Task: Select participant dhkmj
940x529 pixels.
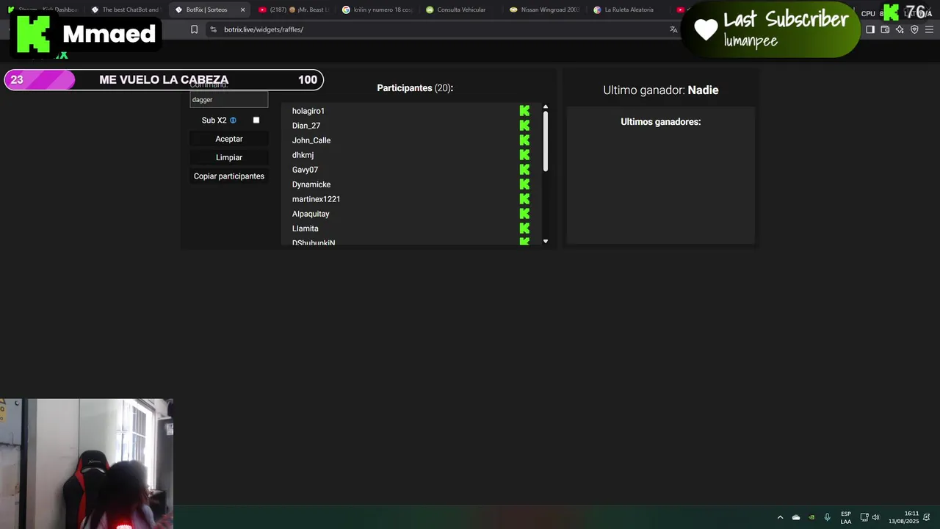Action: pos(303,155)
